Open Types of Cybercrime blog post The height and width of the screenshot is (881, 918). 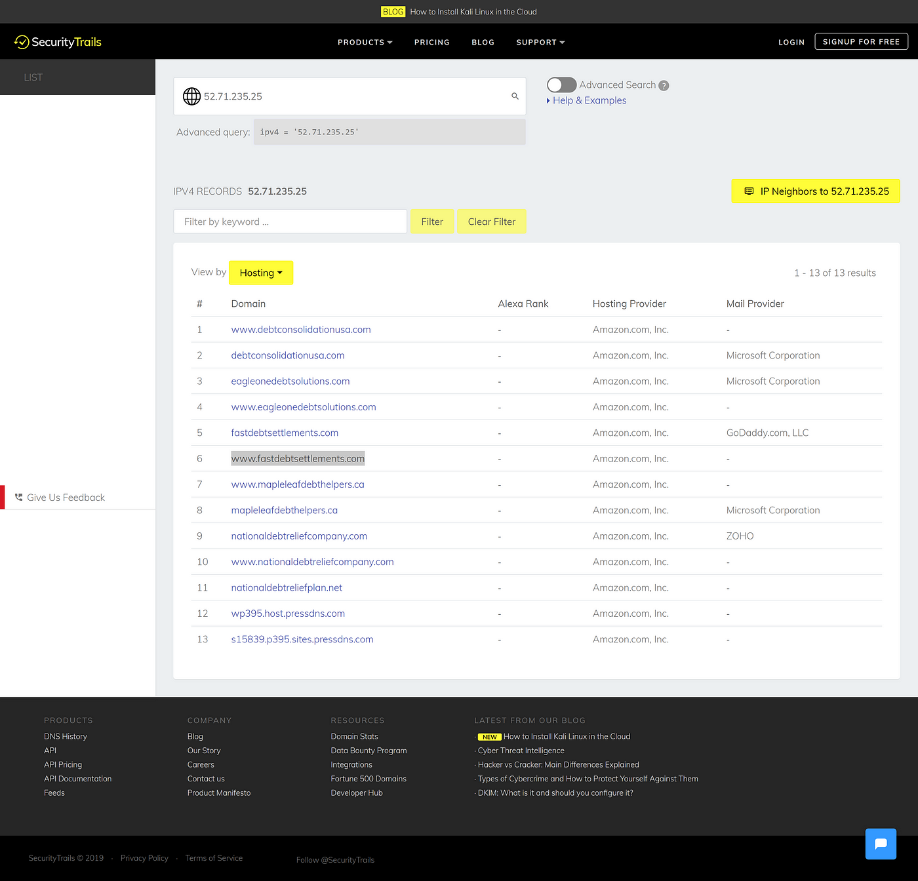pyautogui.click(x=588, y=779)
